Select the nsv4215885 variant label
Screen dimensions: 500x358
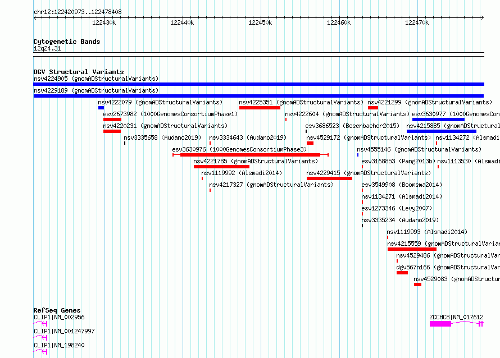pyautogui.click(x=453, y=126)
